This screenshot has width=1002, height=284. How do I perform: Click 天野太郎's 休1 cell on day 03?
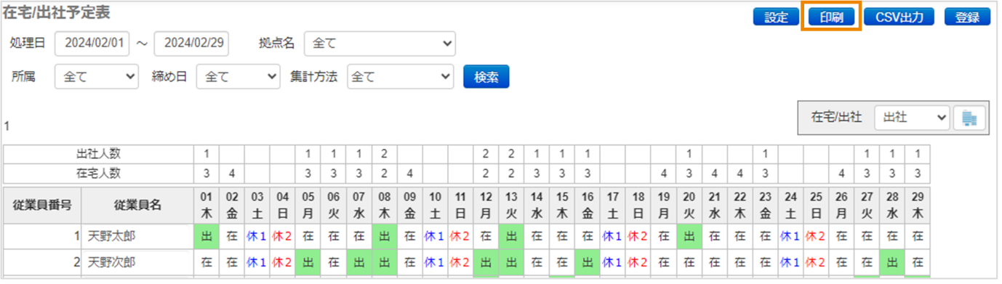[x=257, y=237]
